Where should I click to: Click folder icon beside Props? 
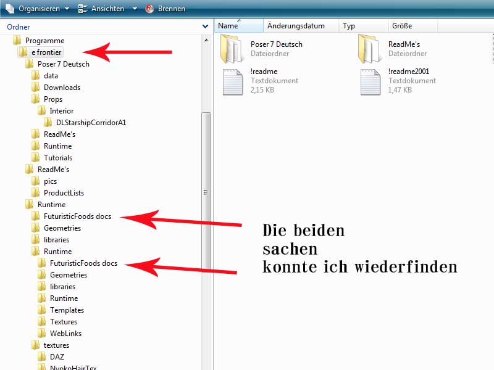(36, 99)
